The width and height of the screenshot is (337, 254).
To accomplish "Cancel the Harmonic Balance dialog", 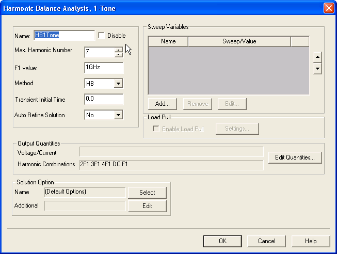I will click(x=267, y=241).
